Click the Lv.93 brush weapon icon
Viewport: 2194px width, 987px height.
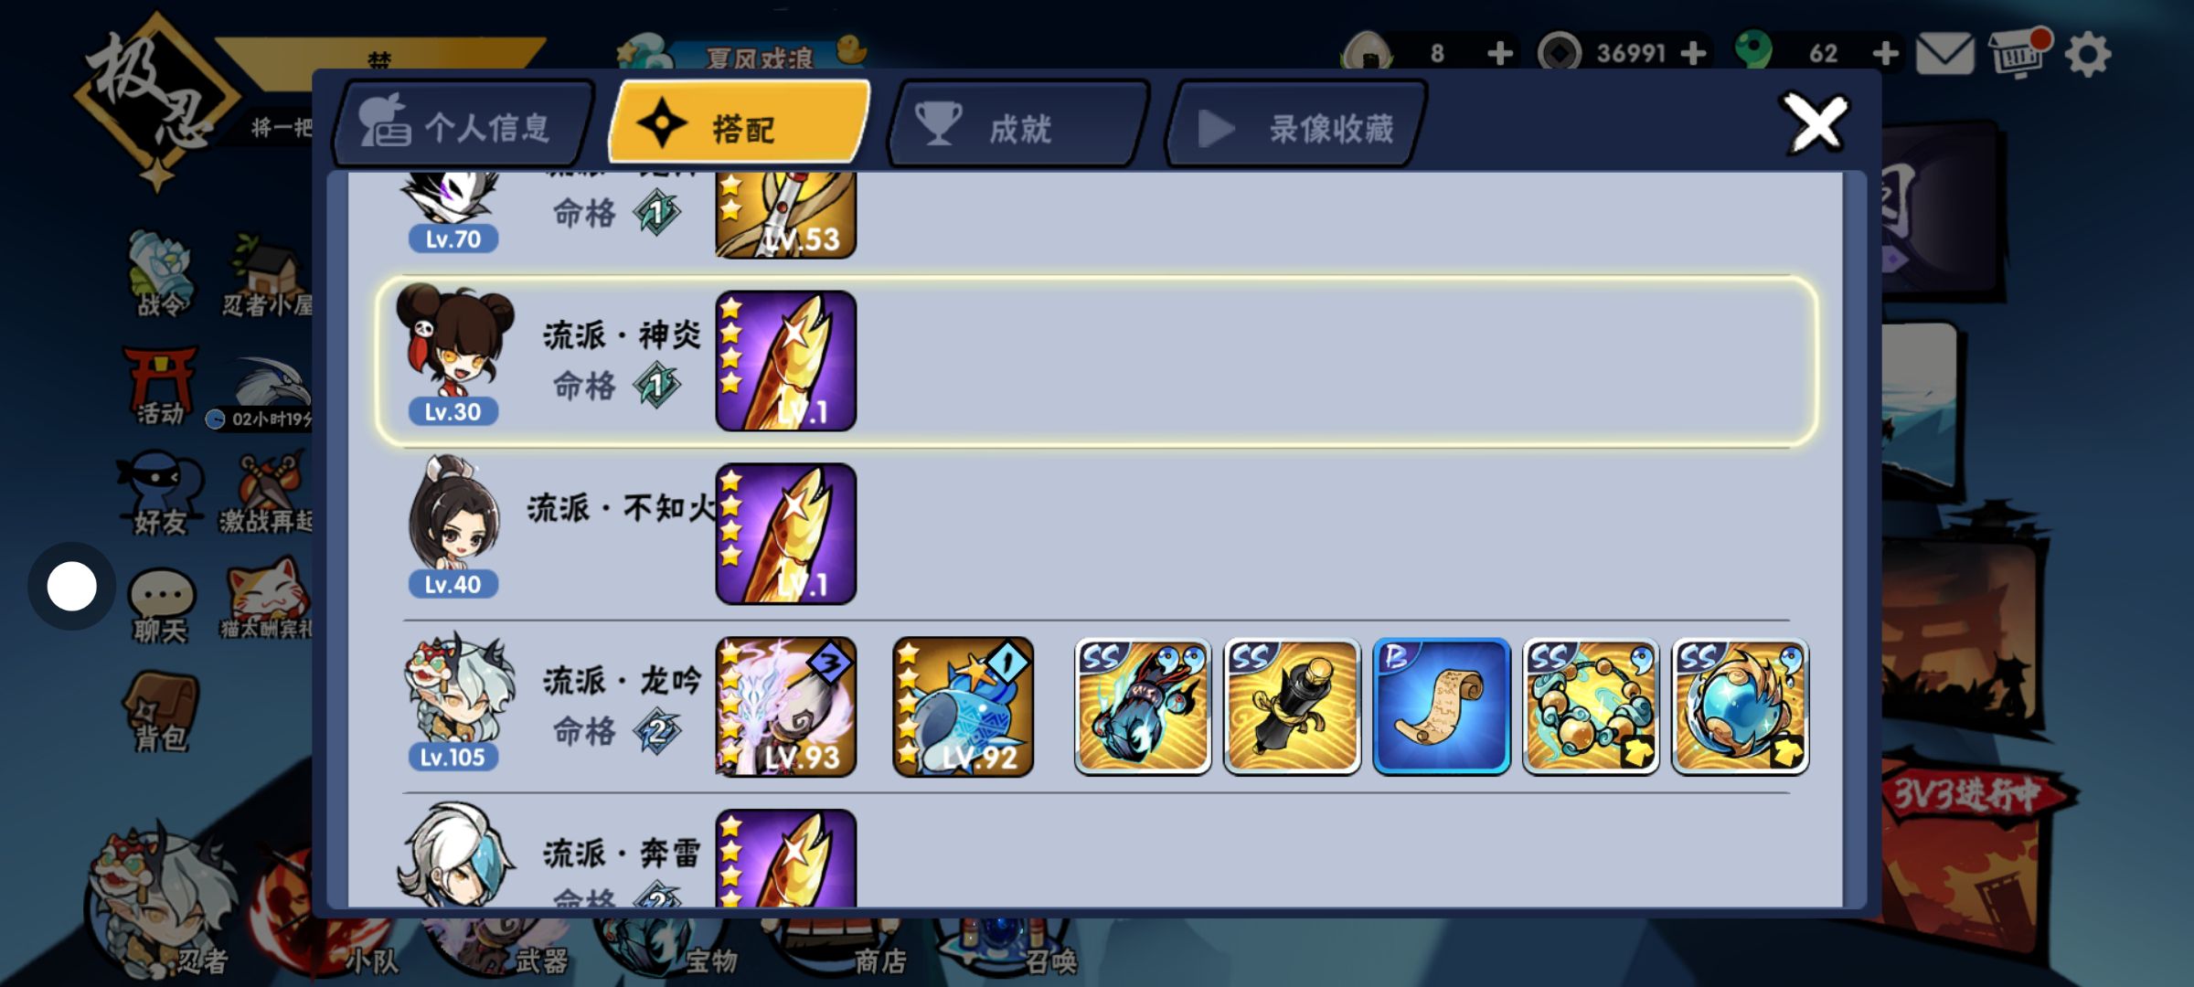(x=786, y=706)
